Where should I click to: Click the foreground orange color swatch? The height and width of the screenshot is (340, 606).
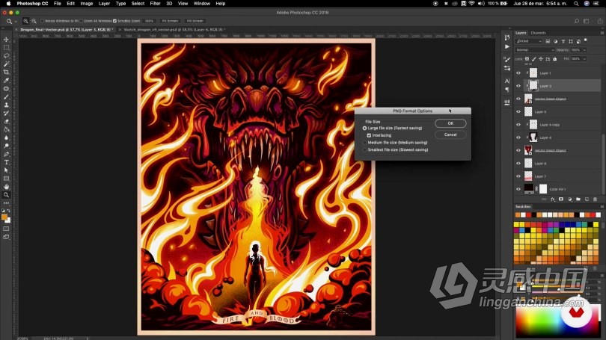(4, 217)
